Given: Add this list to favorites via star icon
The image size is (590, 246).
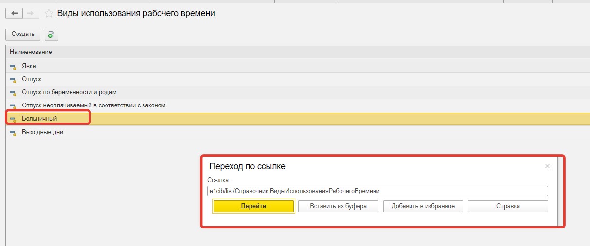Looking at the screenshot, I should click(x=49, y=14).
